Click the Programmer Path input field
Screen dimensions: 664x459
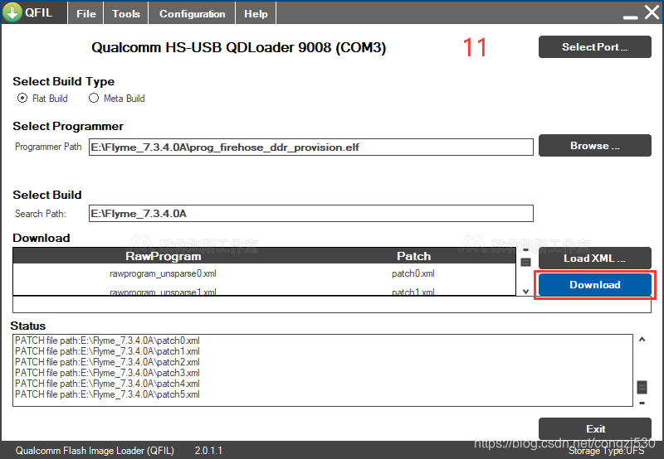[310, 147]
